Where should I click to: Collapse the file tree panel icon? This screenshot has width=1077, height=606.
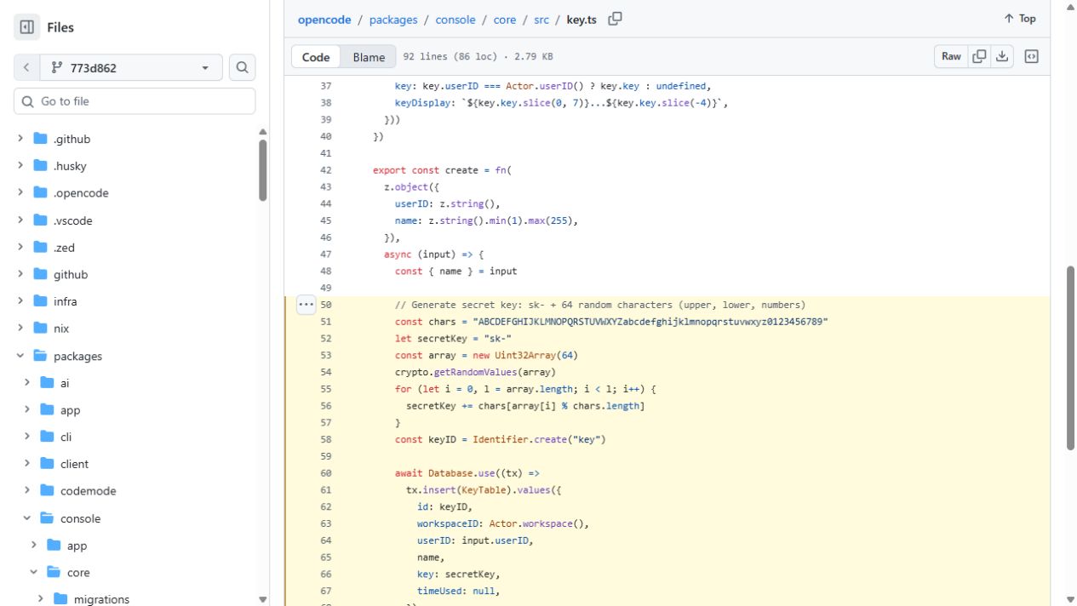point(27,27)
